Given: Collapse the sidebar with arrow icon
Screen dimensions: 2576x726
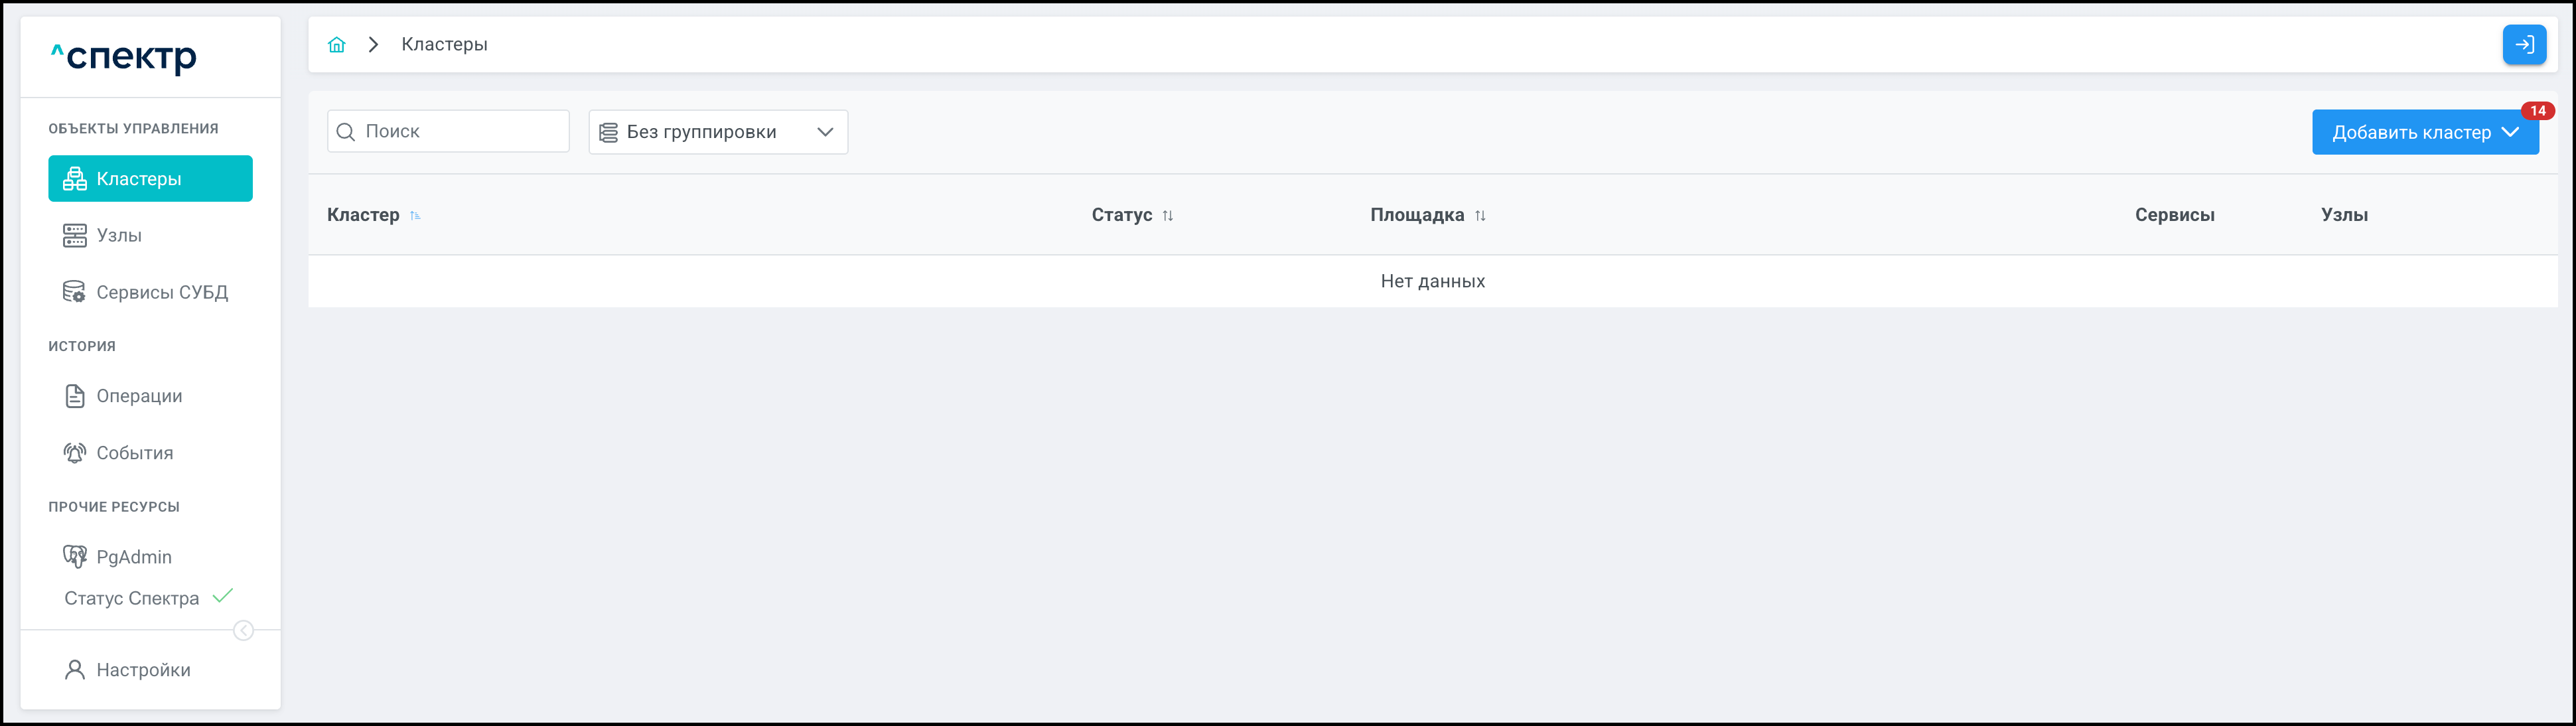Looking at the screenshot, I should [x=243, y=630].
